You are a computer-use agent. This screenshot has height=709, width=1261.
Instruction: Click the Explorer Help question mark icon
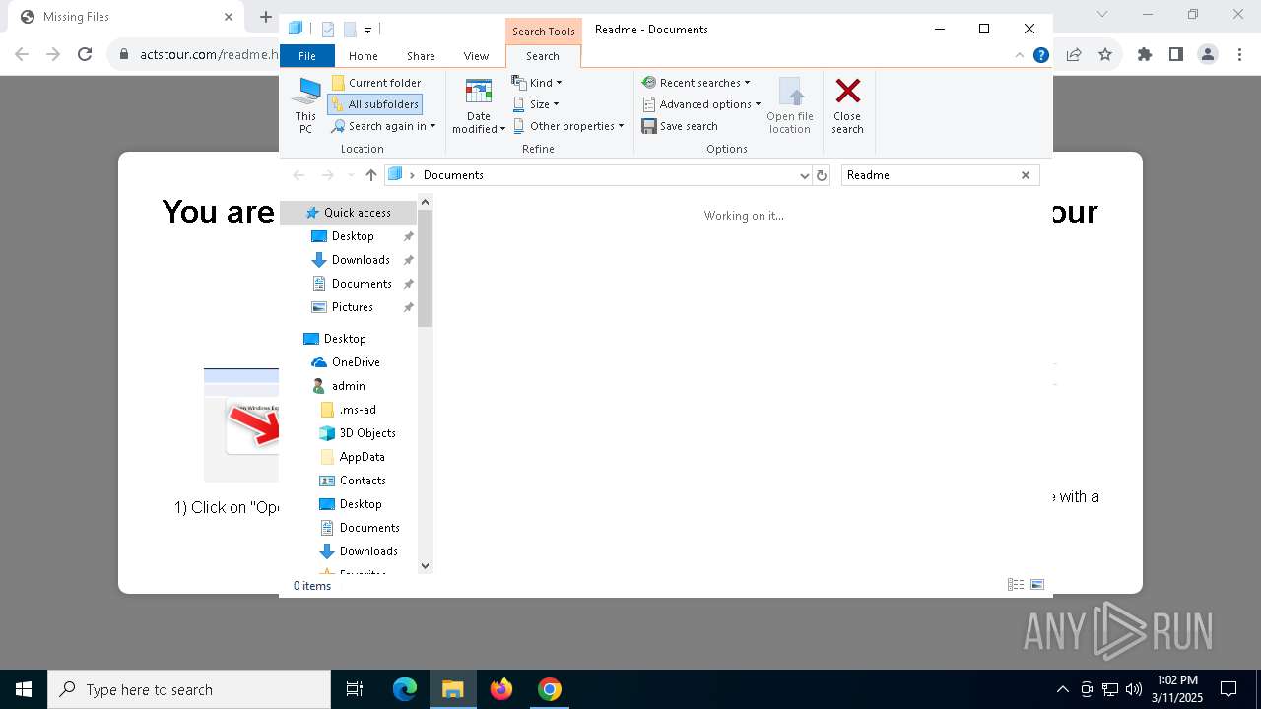pos(1040,55)
